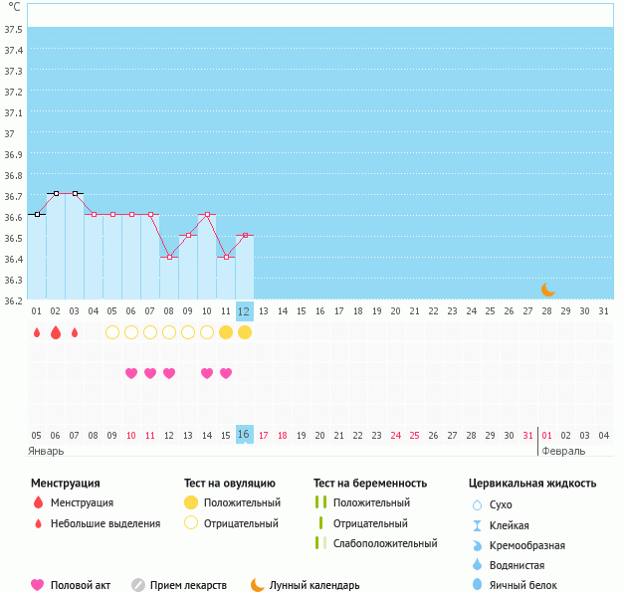
Task: Click the small drop icon on day 03
Action: click(x=75, y=332)
